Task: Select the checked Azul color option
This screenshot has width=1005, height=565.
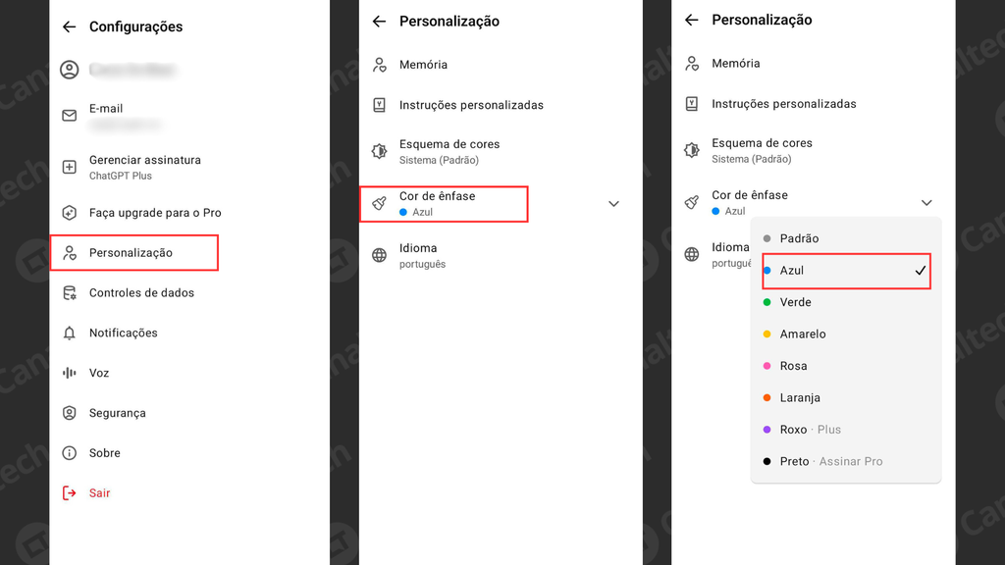Action: click(x=845, y=271)
